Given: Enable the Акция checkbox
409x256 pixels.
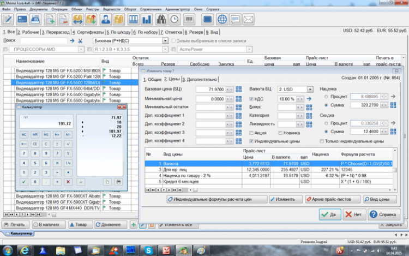Looking at the screenshot, I should (x=252, y=133).
